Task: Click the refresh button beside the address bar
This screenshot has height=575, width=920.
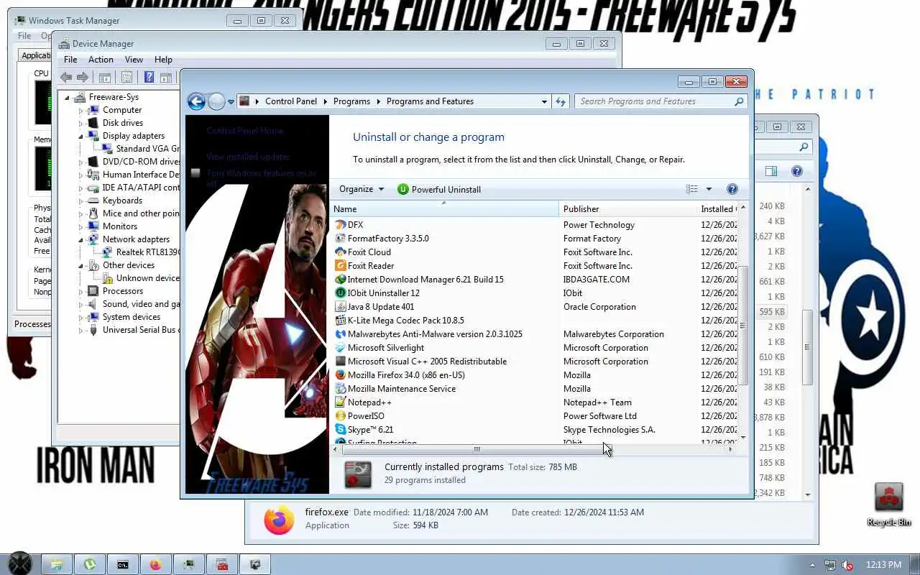Action: (x=561, y=101)
